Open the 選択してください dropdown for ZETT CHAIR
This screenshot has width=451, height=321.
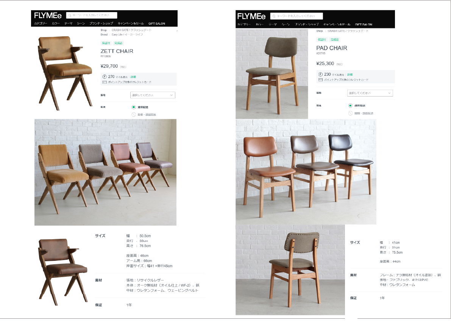(x=153, y=95)
